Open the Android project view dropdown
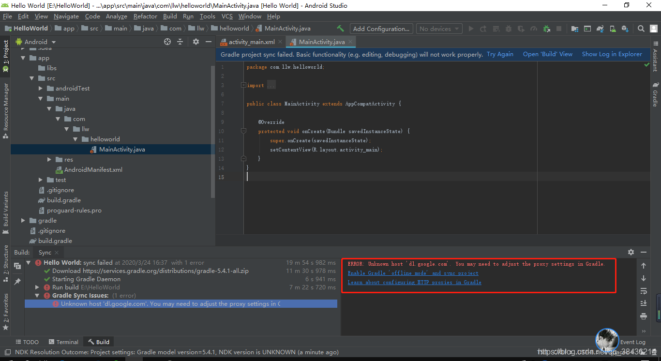Image resolution: width=661 pixels, height=361 pixels. 36,42
